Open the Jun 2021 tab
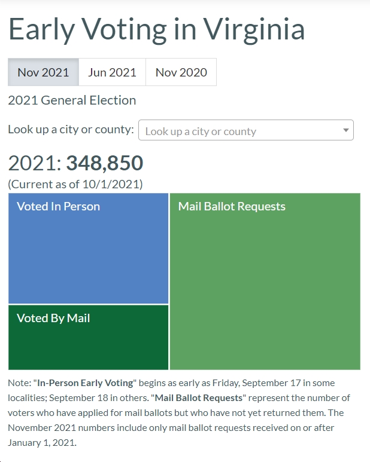Image resolution: width=370 pixels, height=462 pixels. (x=112, y=72)
